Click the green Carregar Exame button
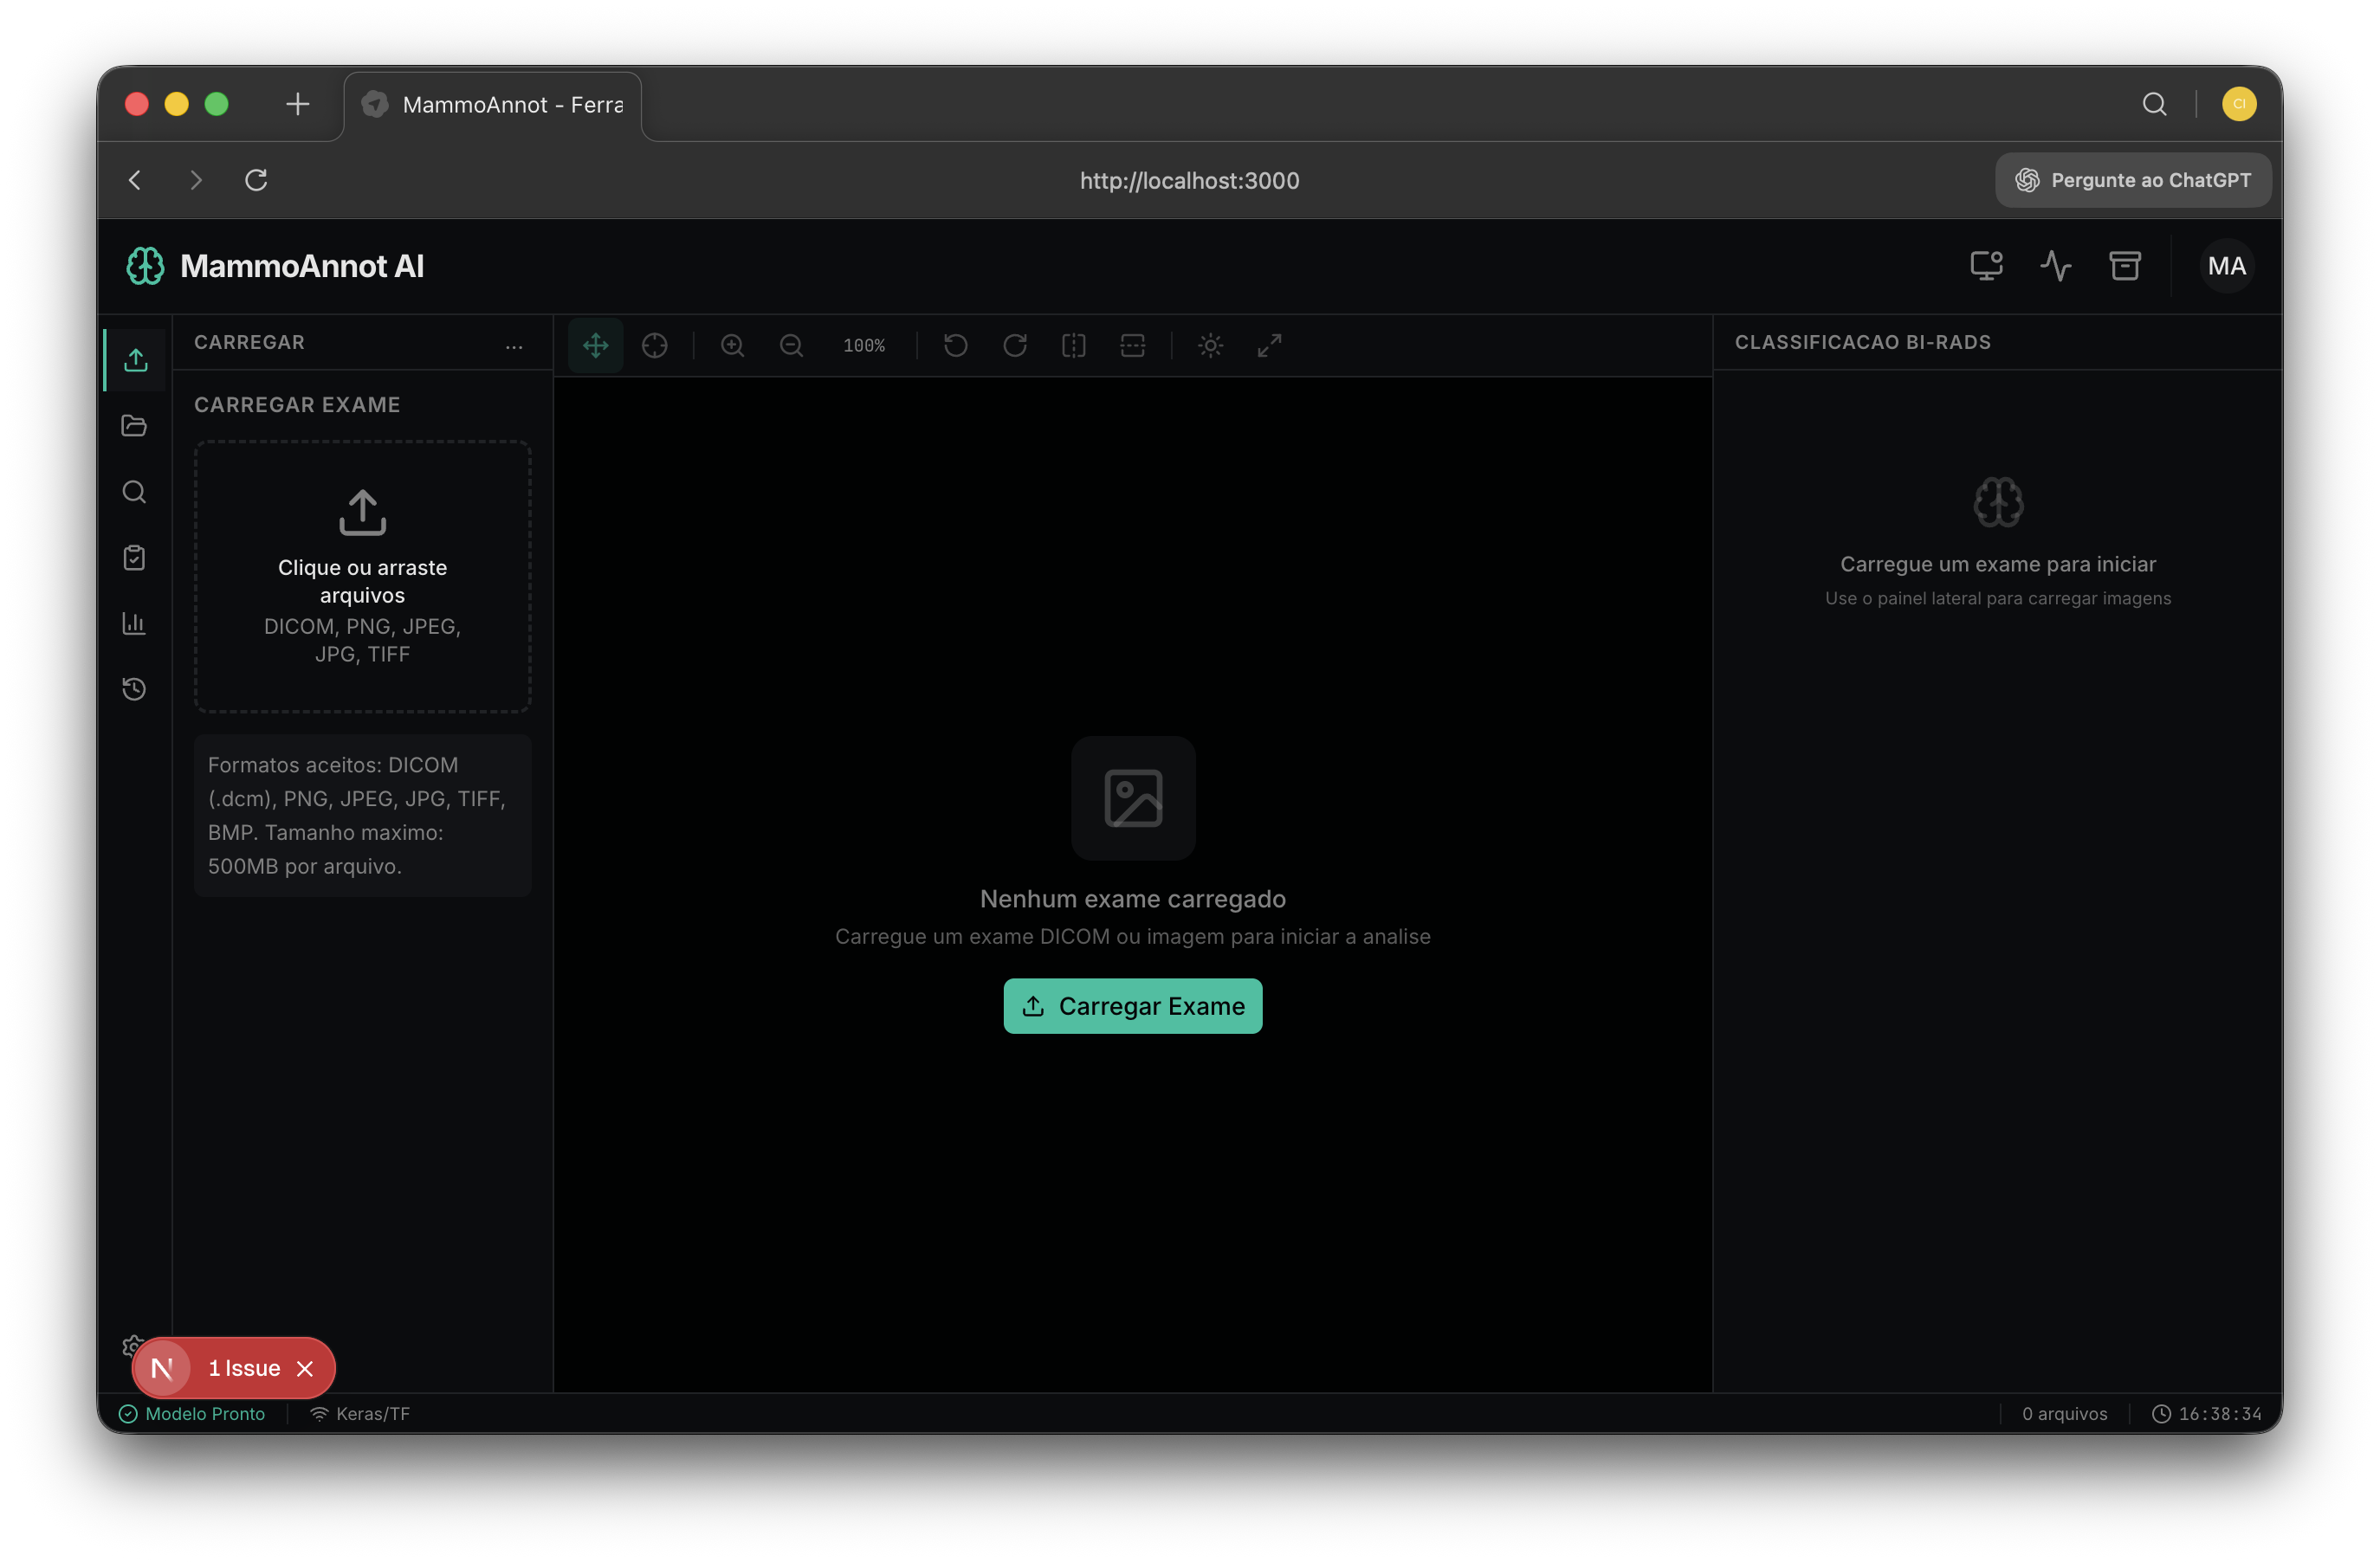The width and height of the screenshot is (2380, 1562). [x=1132, y=1006]
